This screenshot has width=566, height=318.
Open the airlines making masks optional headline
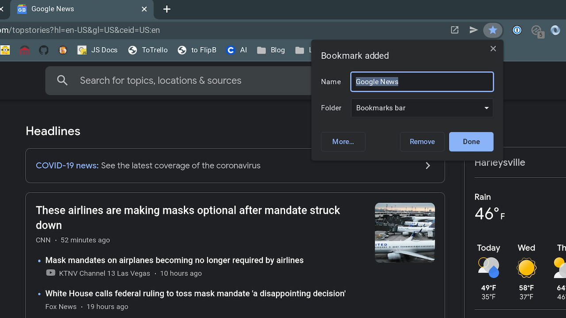(x=188, y=217)
